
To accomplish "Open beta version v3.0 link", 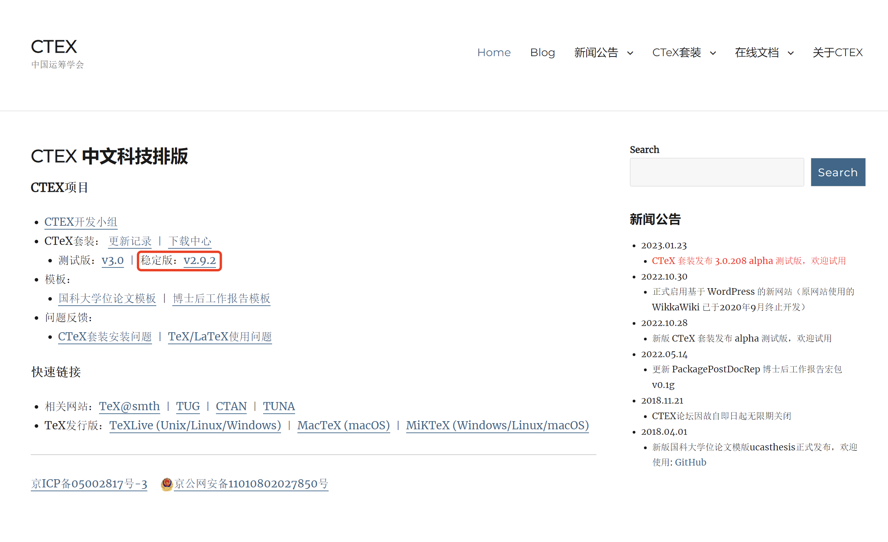I will [x=112, y=260].
